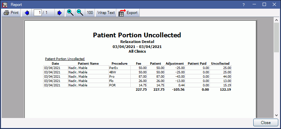Reset zoom to 100
The height and width of the screenshot is (129, 281).
coord(90,13)
